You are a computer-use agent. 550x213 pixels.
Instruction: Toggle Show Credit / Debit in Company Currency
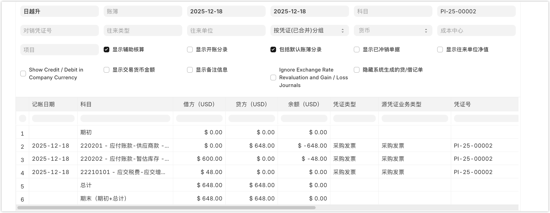[x=23, y=74]
